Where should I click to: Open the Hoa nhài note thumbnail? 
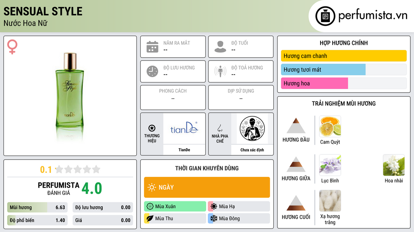click(394, 165)
